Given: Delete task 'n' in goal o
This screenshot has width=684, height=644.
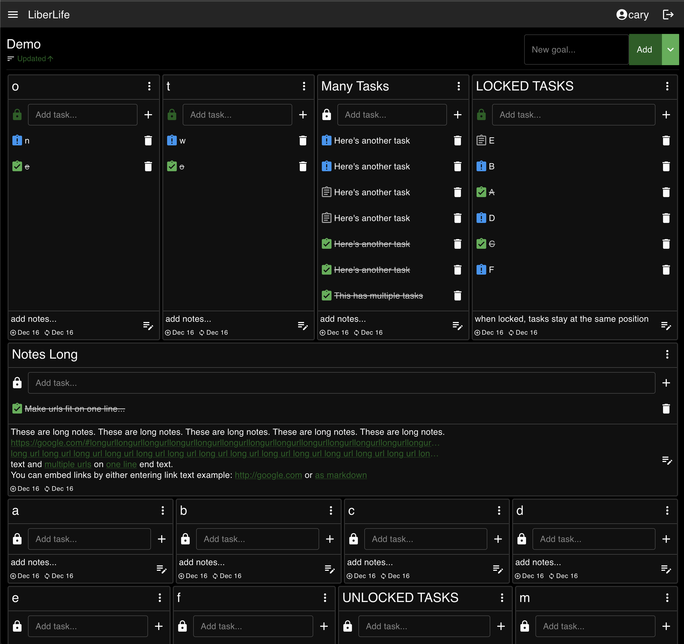Looking at the screenshot, I should click(148, 141).
